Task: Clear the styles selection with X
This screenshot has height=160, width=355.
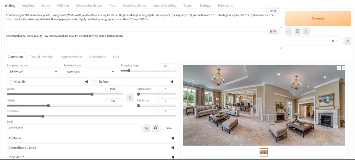Action: pos(333,41)
